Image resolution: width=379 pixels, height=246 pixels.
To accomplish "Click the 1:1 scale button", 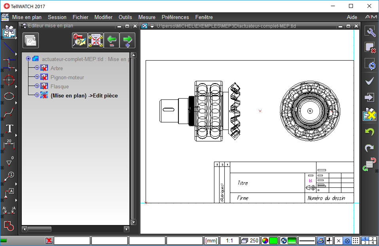I will (229, 240).
